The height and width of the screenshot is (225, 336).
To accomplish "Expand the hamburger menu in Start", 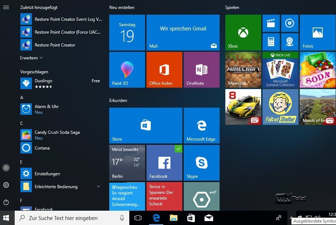I will [6, 7].
